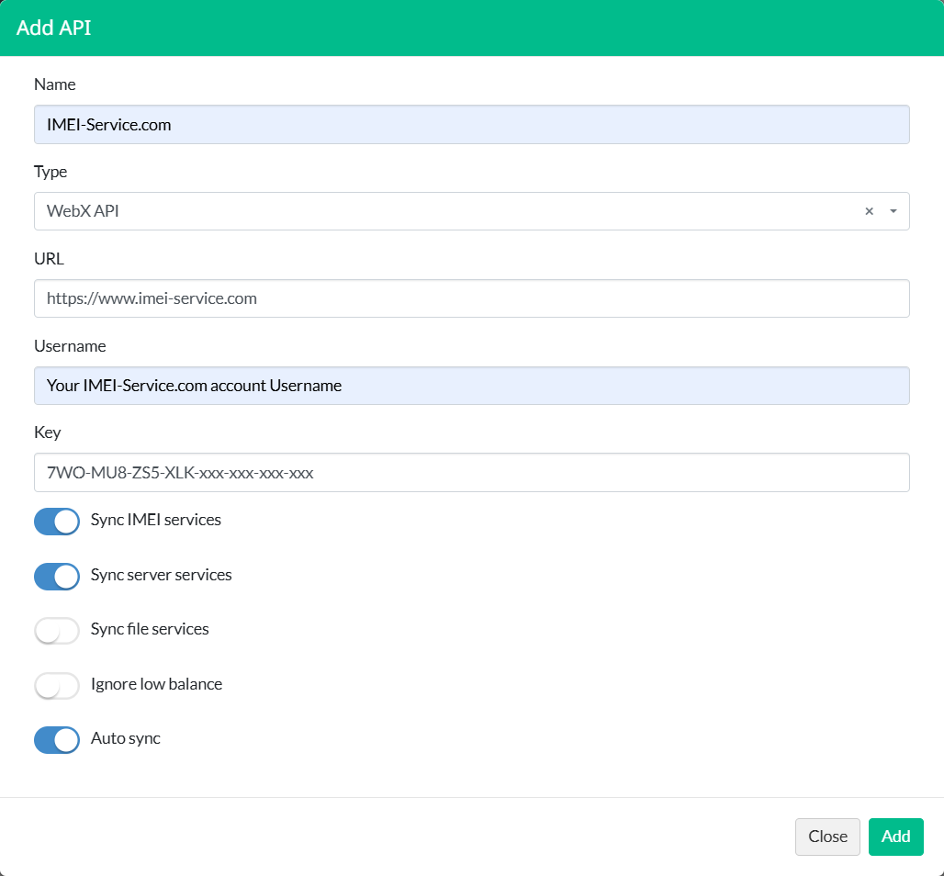
Task: Click the Ignore low balance label
Action: [x=156, y=684]
